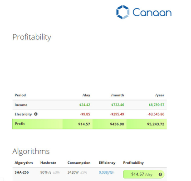191x181 pixels.
Task: Click the /year column header
Action: click(160, 95)
